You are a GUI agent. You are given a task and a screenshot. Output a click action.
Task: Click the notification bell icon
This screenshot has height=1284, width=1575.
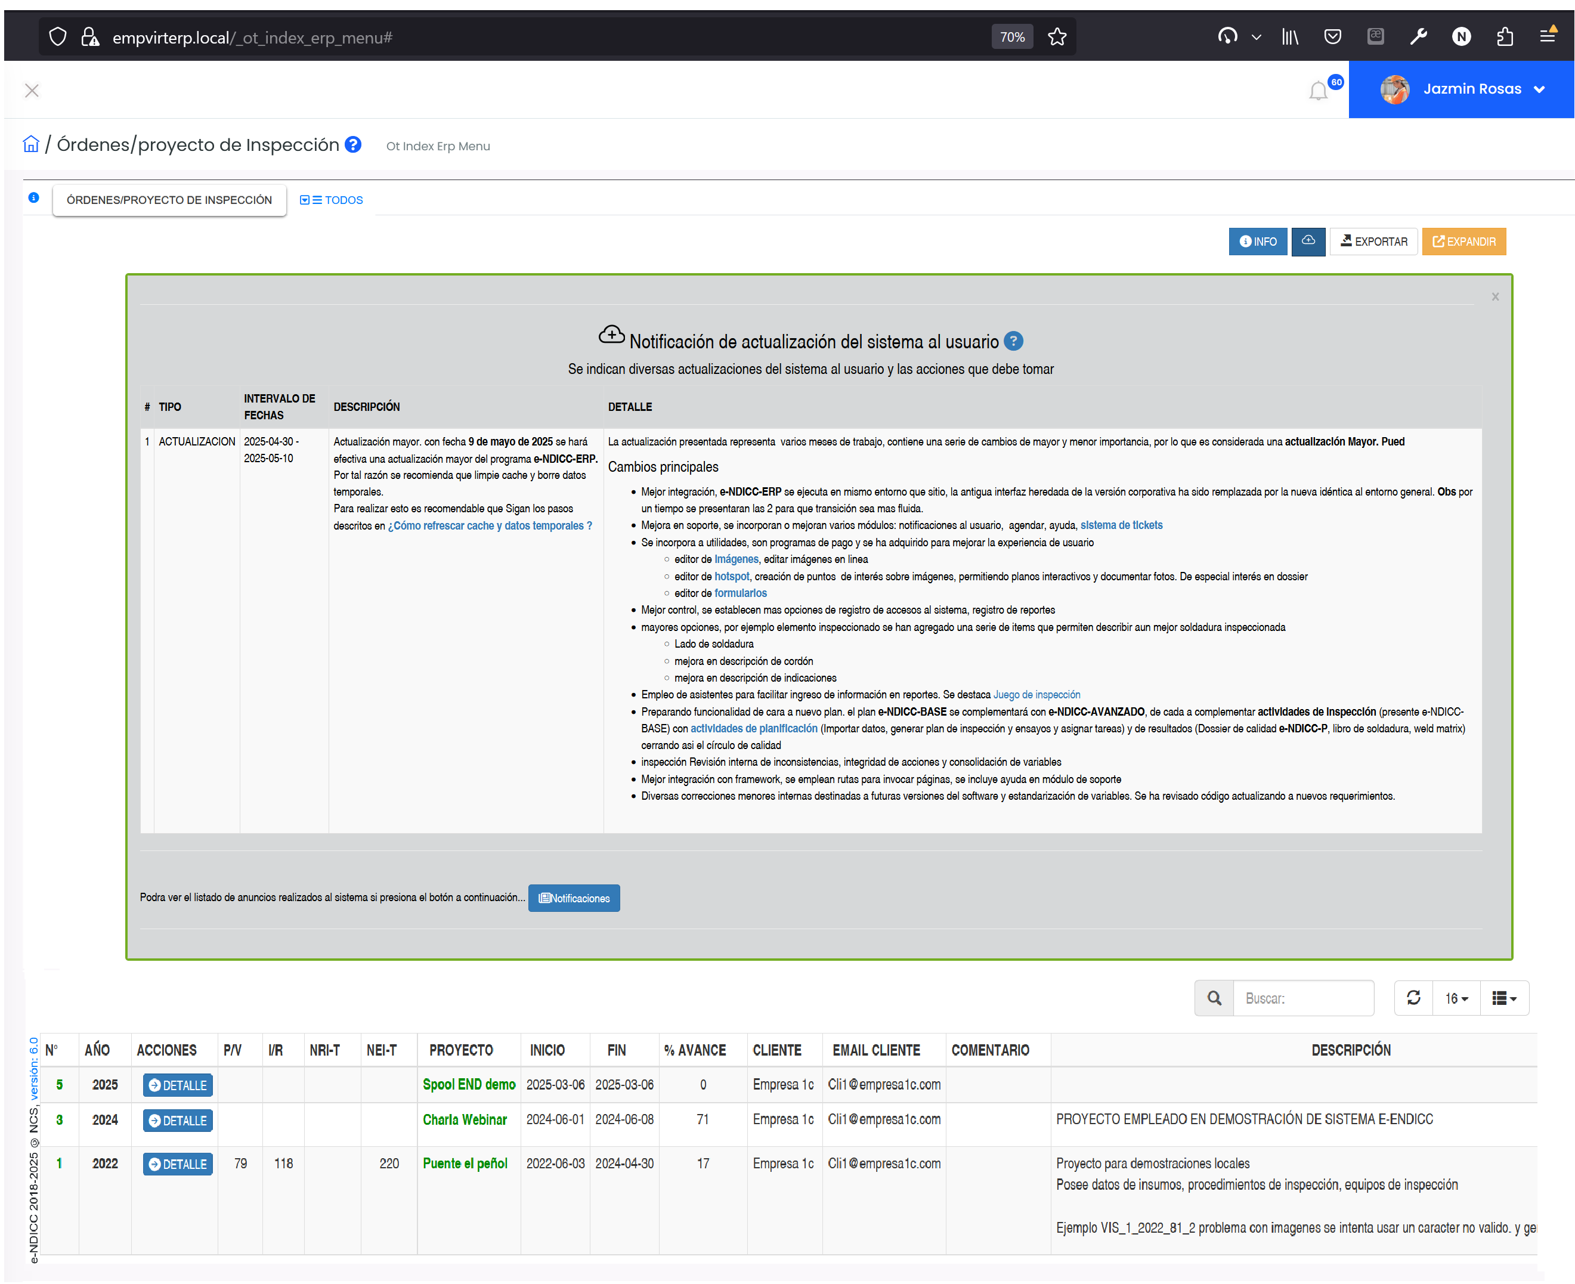pos(1318,91)
